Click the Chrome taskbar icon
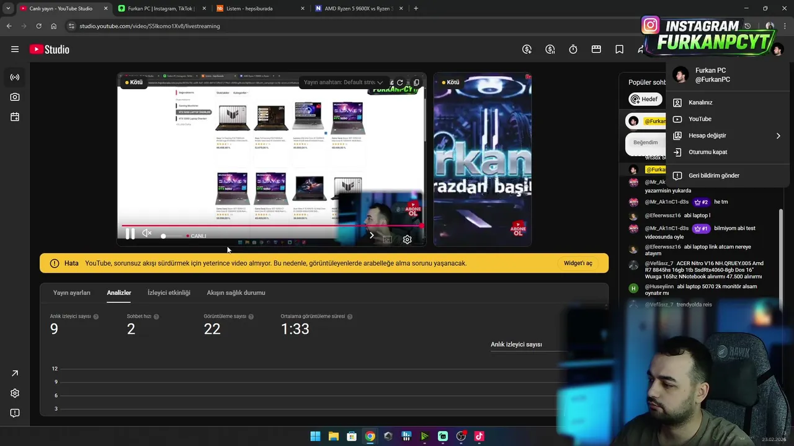Viewport: 794px width, 446px height. (x=370, y=436)
